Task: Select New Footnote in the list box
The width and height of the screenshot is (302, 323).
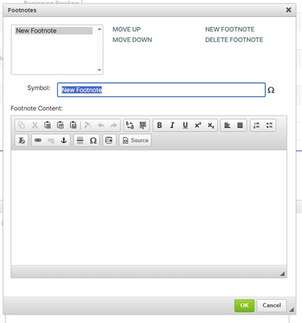Action: tap(54, 30)
